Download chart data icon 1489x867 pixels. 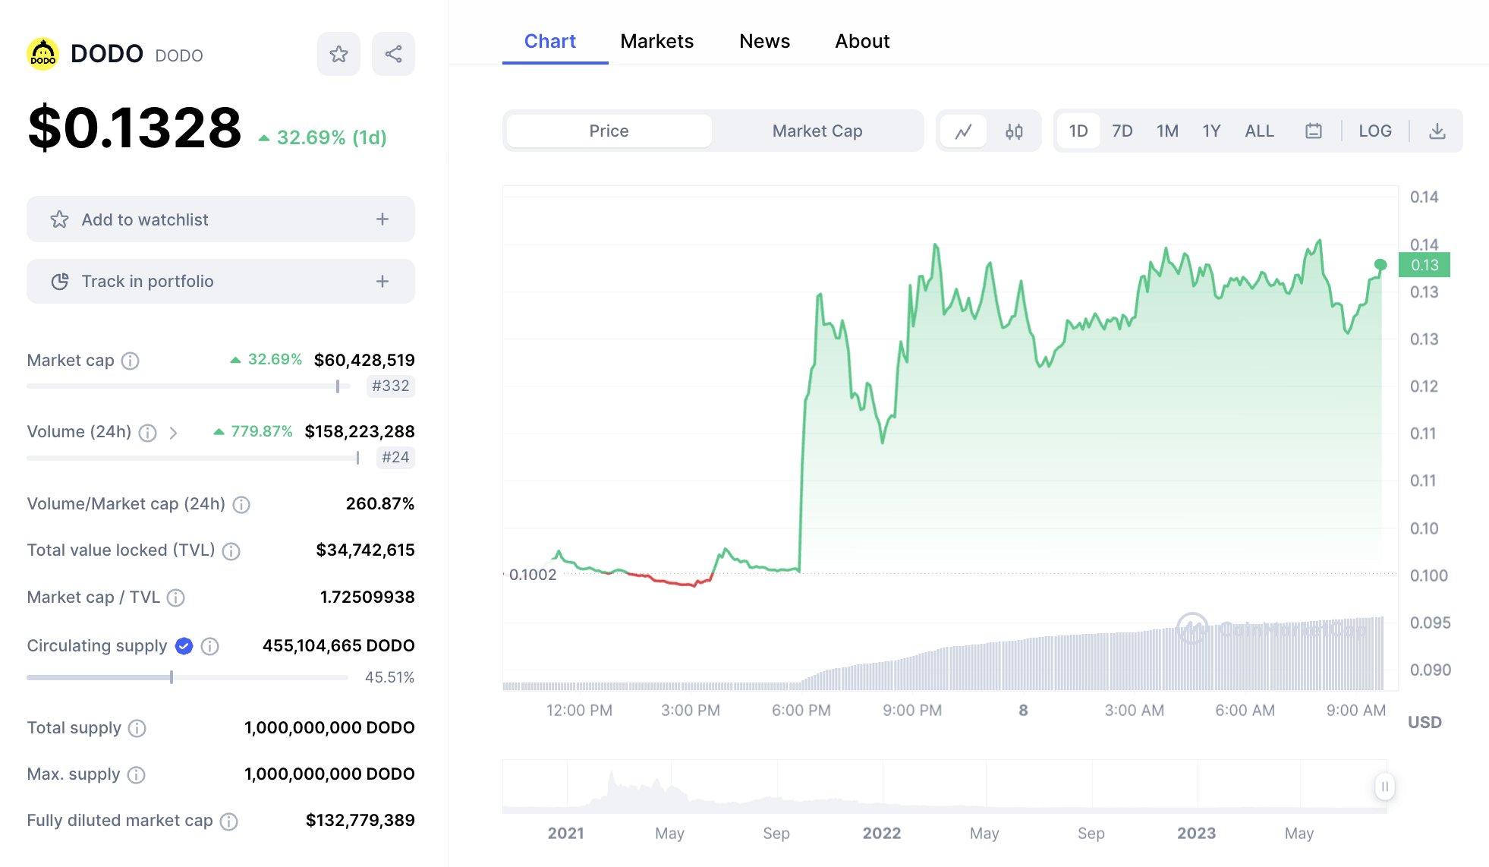[x=1437, y=131]
